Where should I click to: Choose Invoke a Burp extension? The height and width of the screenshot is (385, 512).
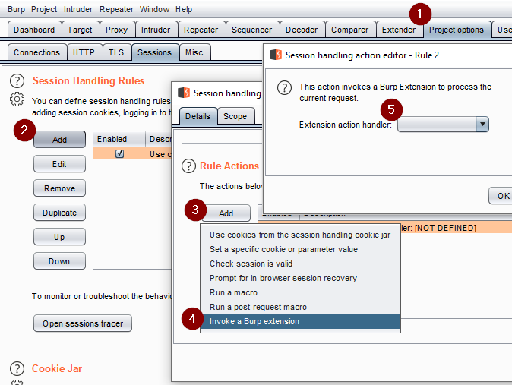300,321
